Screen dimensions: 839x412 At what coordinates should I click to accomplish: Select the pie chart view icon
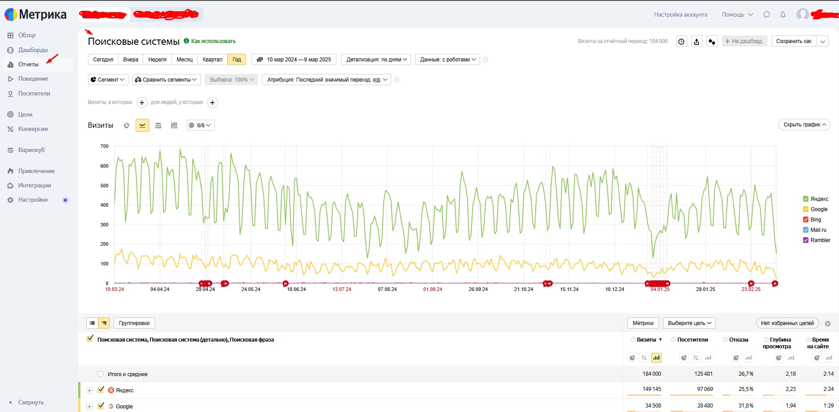point(127,126)
